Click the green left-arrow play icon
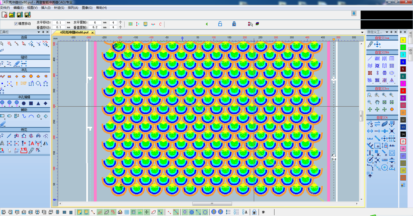Screen dimensions: 413x216 [x=206, y=24]
